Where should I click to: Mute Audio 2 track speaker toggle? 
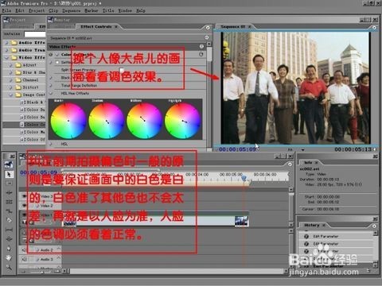pos(25,250)
